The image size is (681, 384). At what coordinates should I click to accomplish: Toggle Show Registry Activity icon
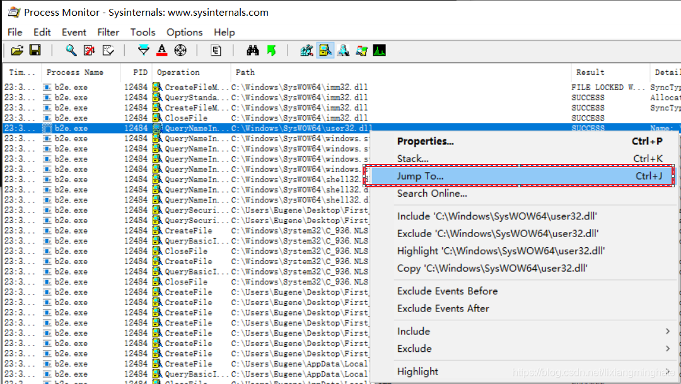306,50
